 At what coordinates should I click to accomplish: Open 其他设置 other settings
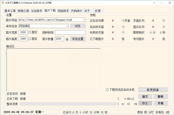(x=78, y=39)
